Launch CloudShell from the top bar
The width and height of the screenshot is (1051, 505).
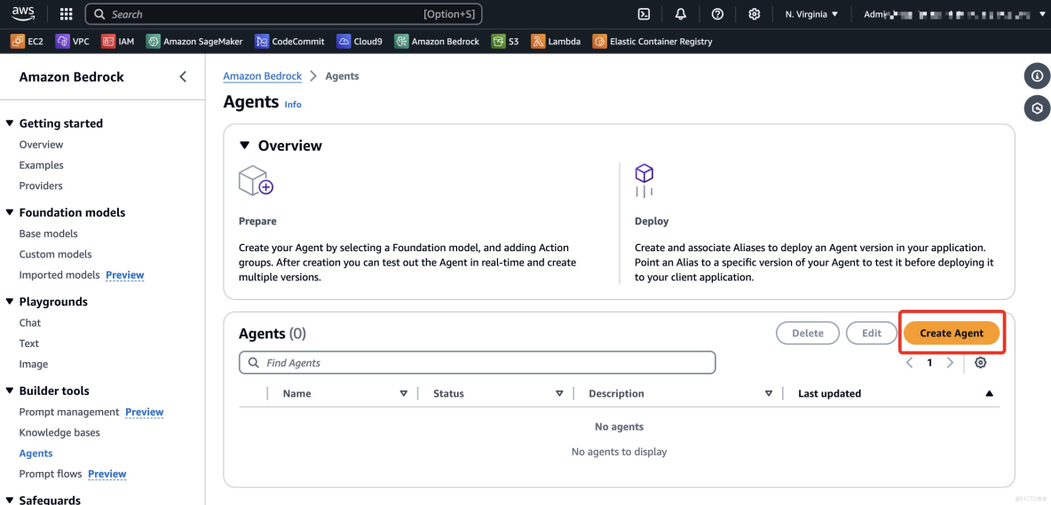[x=644, y=14]
